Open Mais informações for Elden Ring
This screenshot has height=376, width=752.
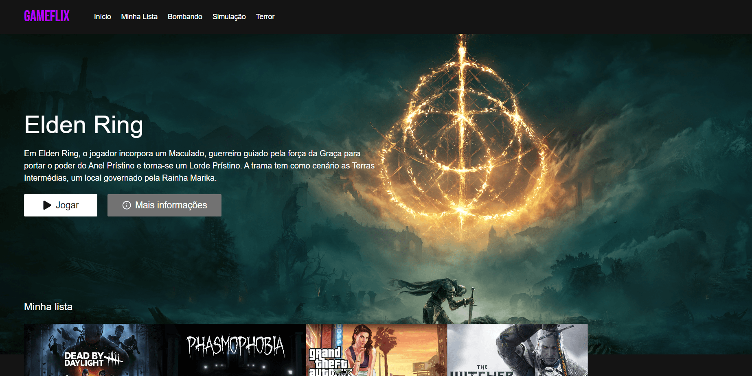164,205
